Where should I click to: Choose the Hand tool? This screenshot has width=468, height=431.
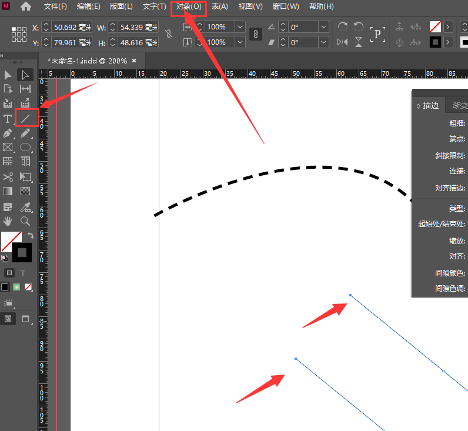click(x=8, y=221)
